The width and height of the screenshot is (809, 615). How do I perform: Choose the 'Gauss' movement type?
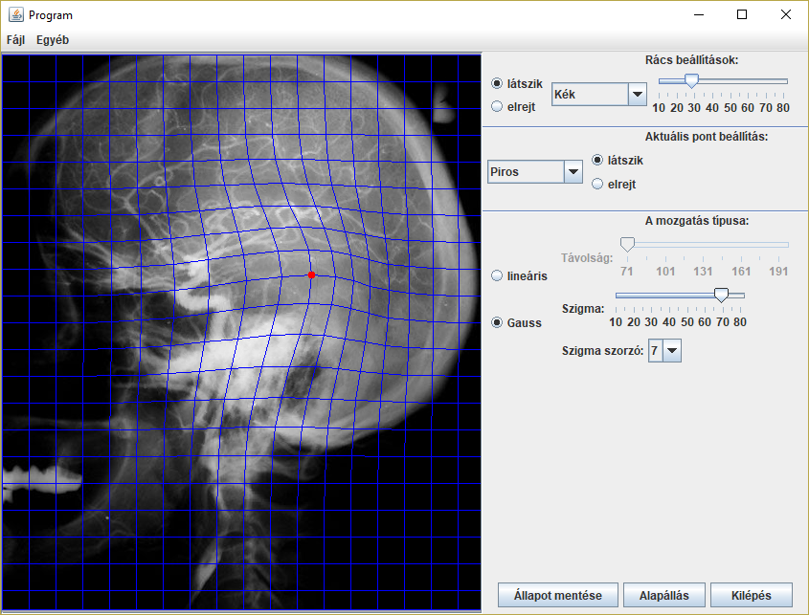tap(497, 322)
